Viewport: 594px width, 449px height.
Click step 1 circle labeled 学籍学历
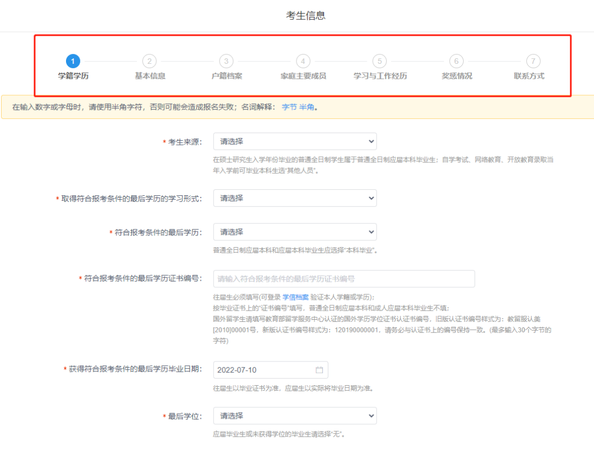73,61
